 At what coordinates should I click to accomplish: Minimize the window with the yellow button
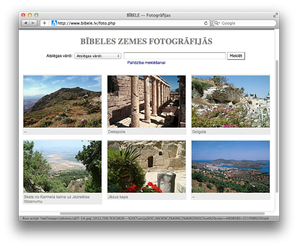tap(30, 15)
